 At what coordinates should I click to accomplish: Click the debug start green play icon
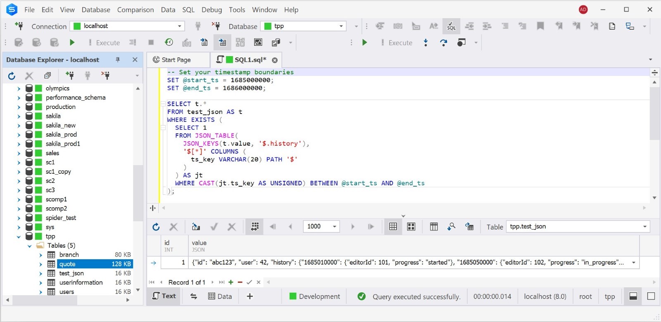tap(364, 42)
